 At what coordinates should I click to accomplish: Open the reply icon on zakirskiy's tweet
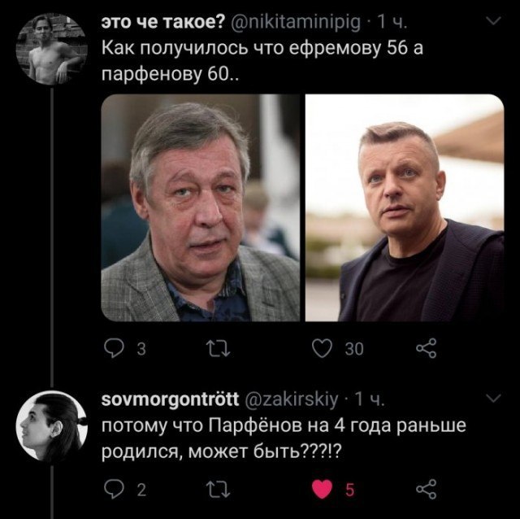tap(114, 490)
